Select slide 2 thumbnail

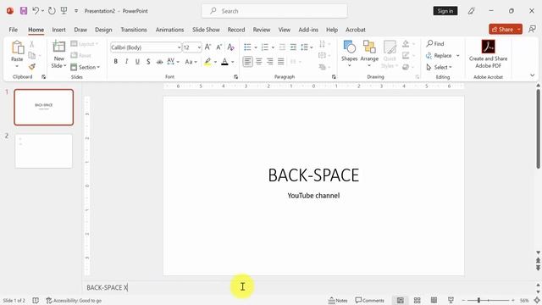coord(44,151)
